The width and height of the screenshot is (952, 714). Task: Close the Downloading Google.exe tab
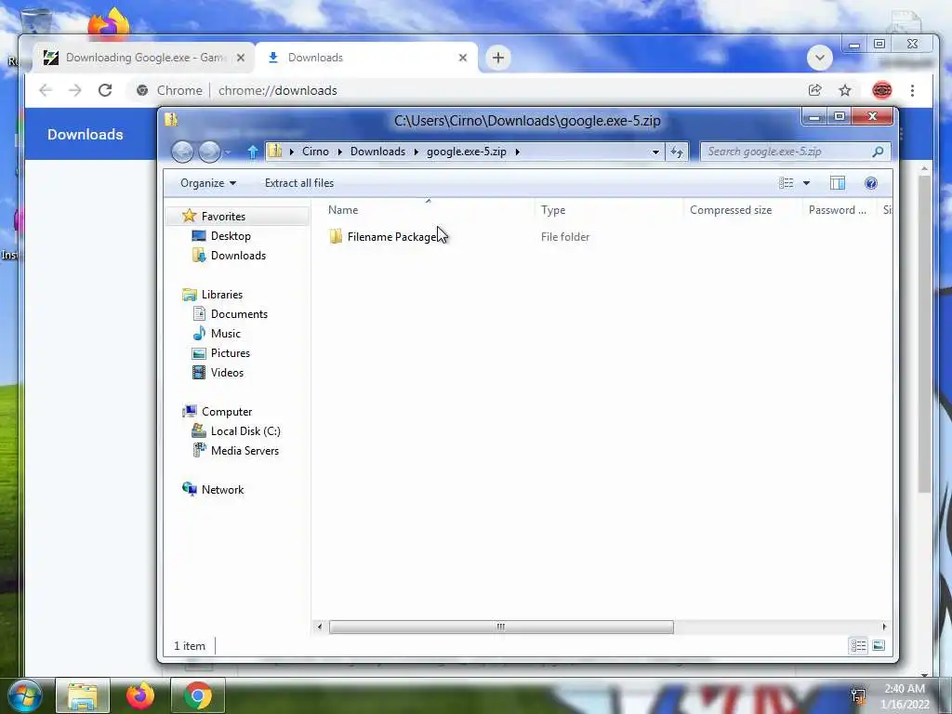(x=241, y=58)
